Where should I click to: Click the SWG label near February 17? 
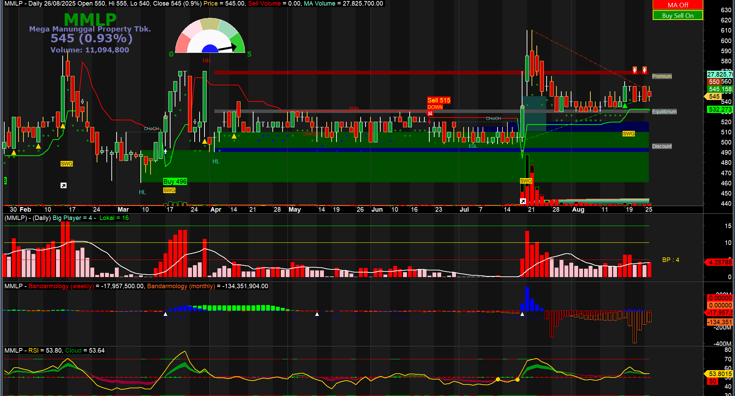point(67,164)
